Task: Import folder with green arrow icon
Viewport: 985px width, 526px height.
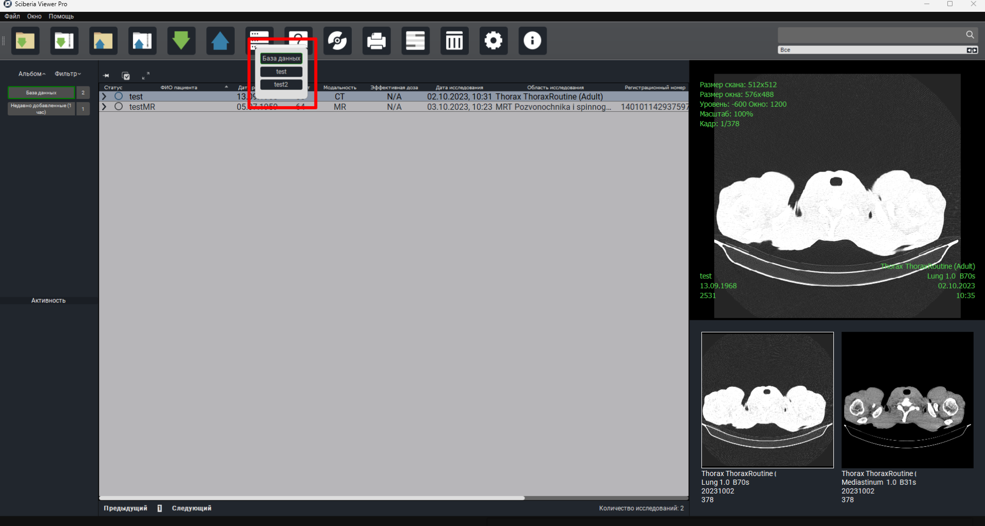Action: pos(25,41)
